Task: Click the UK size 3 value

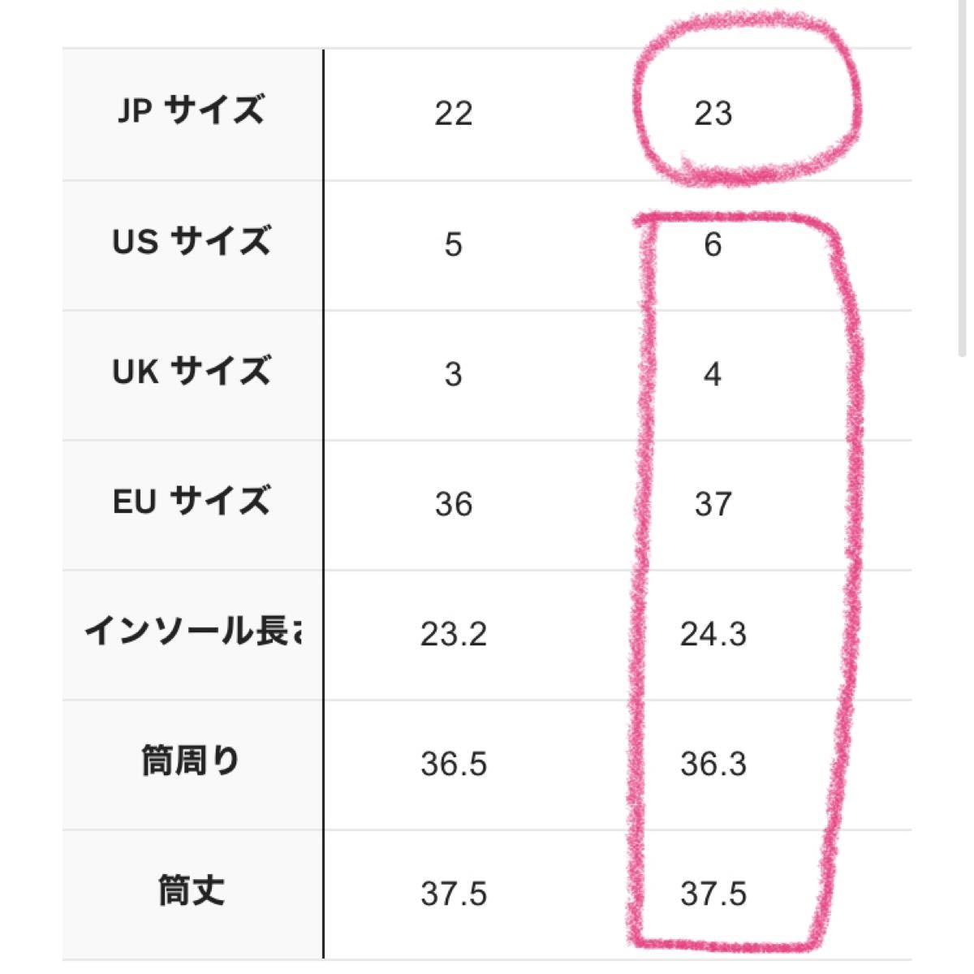Action: pos(453,374)
